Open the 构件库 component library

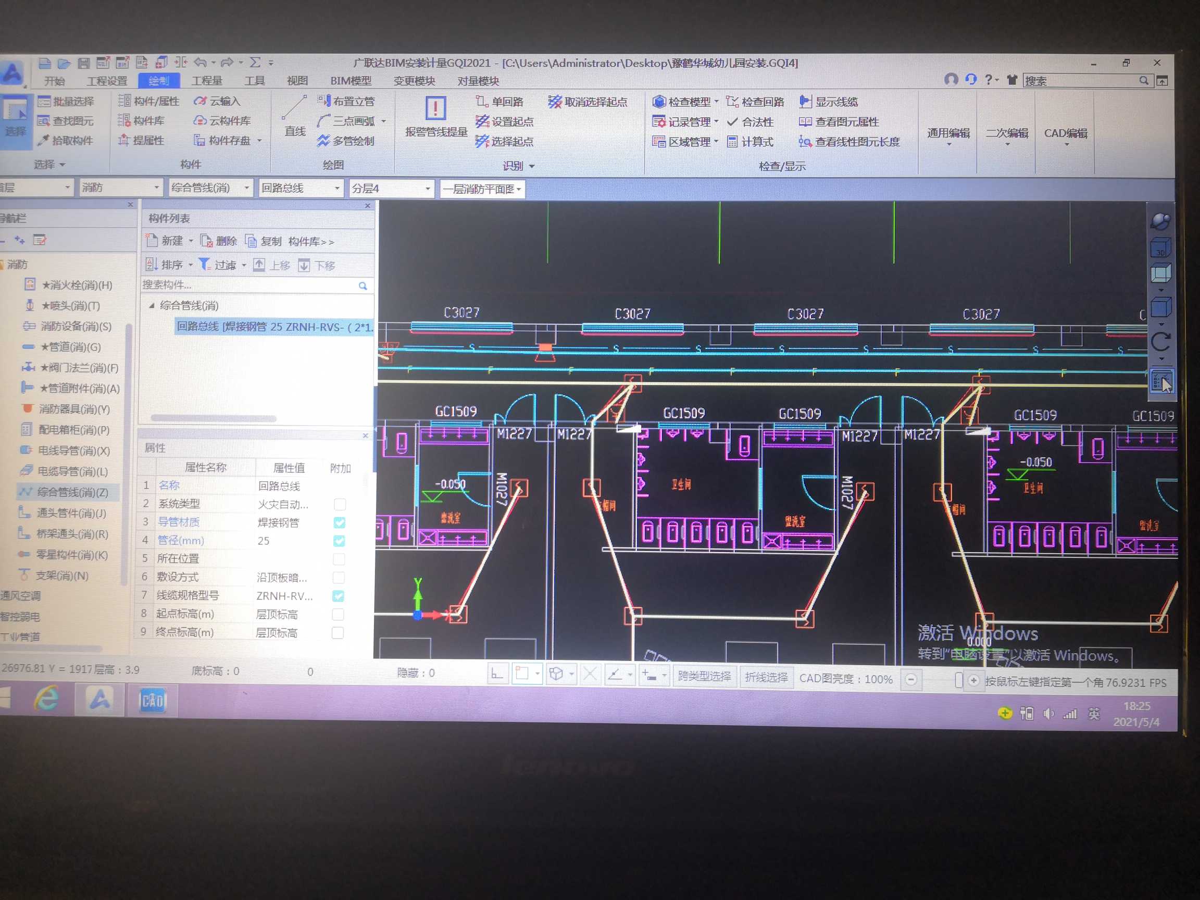point(141,120)
